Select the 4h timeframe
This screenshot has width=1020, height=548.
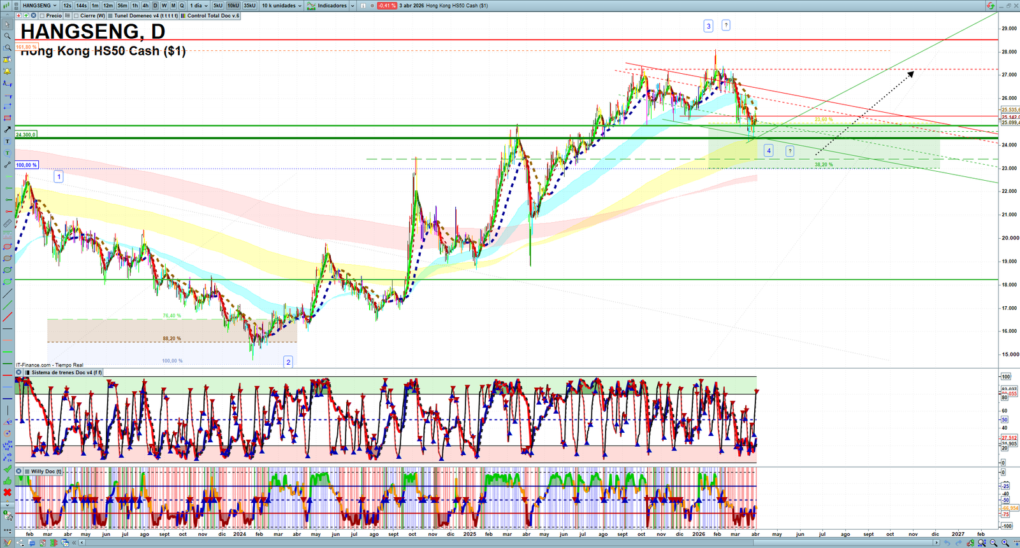tap(145, 6)
